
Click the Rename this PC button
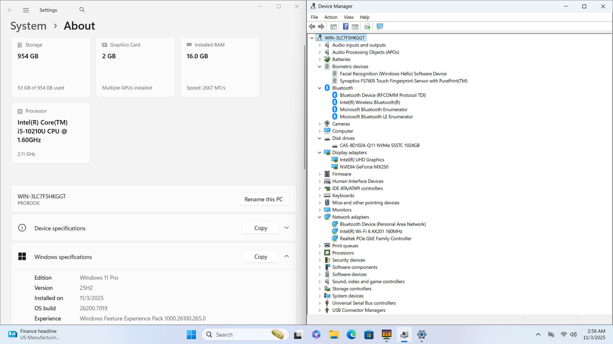[x=264, y=200]
